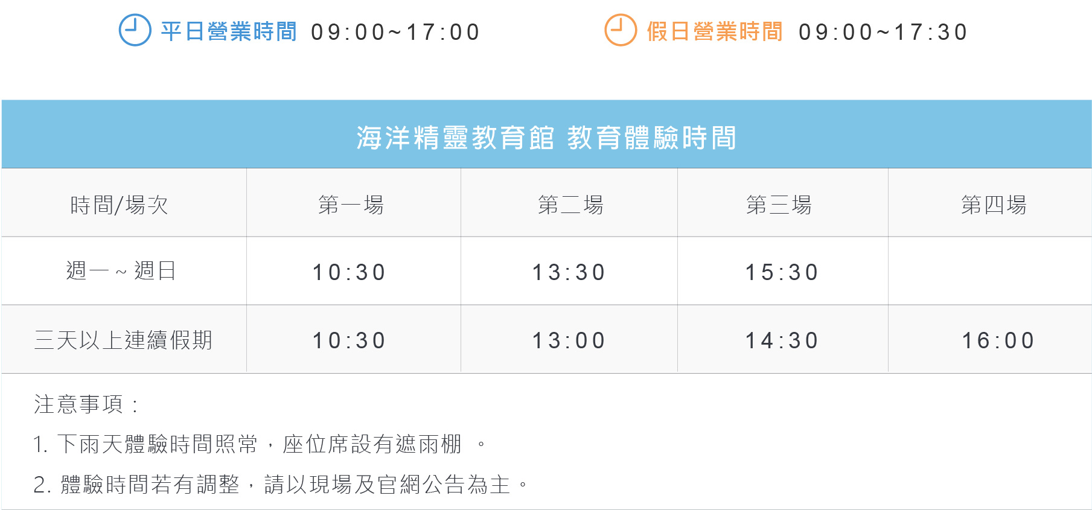
Task: Click the 週一~週日 row label
Action: pos(121,271)
